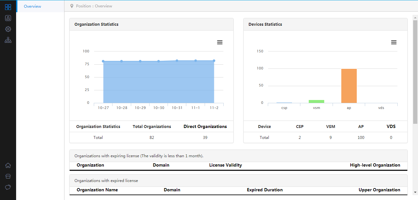Select the organization hierarchy tree icon

(8, 40)
